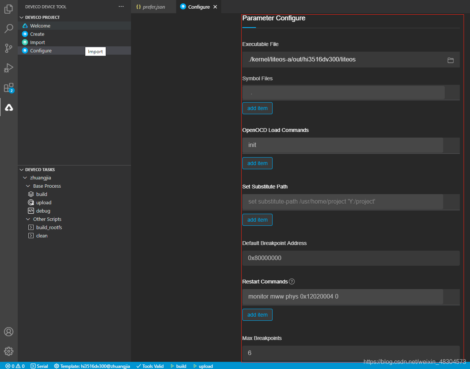Click the Import item icon
Screen dimensions: 470x369
25,42
